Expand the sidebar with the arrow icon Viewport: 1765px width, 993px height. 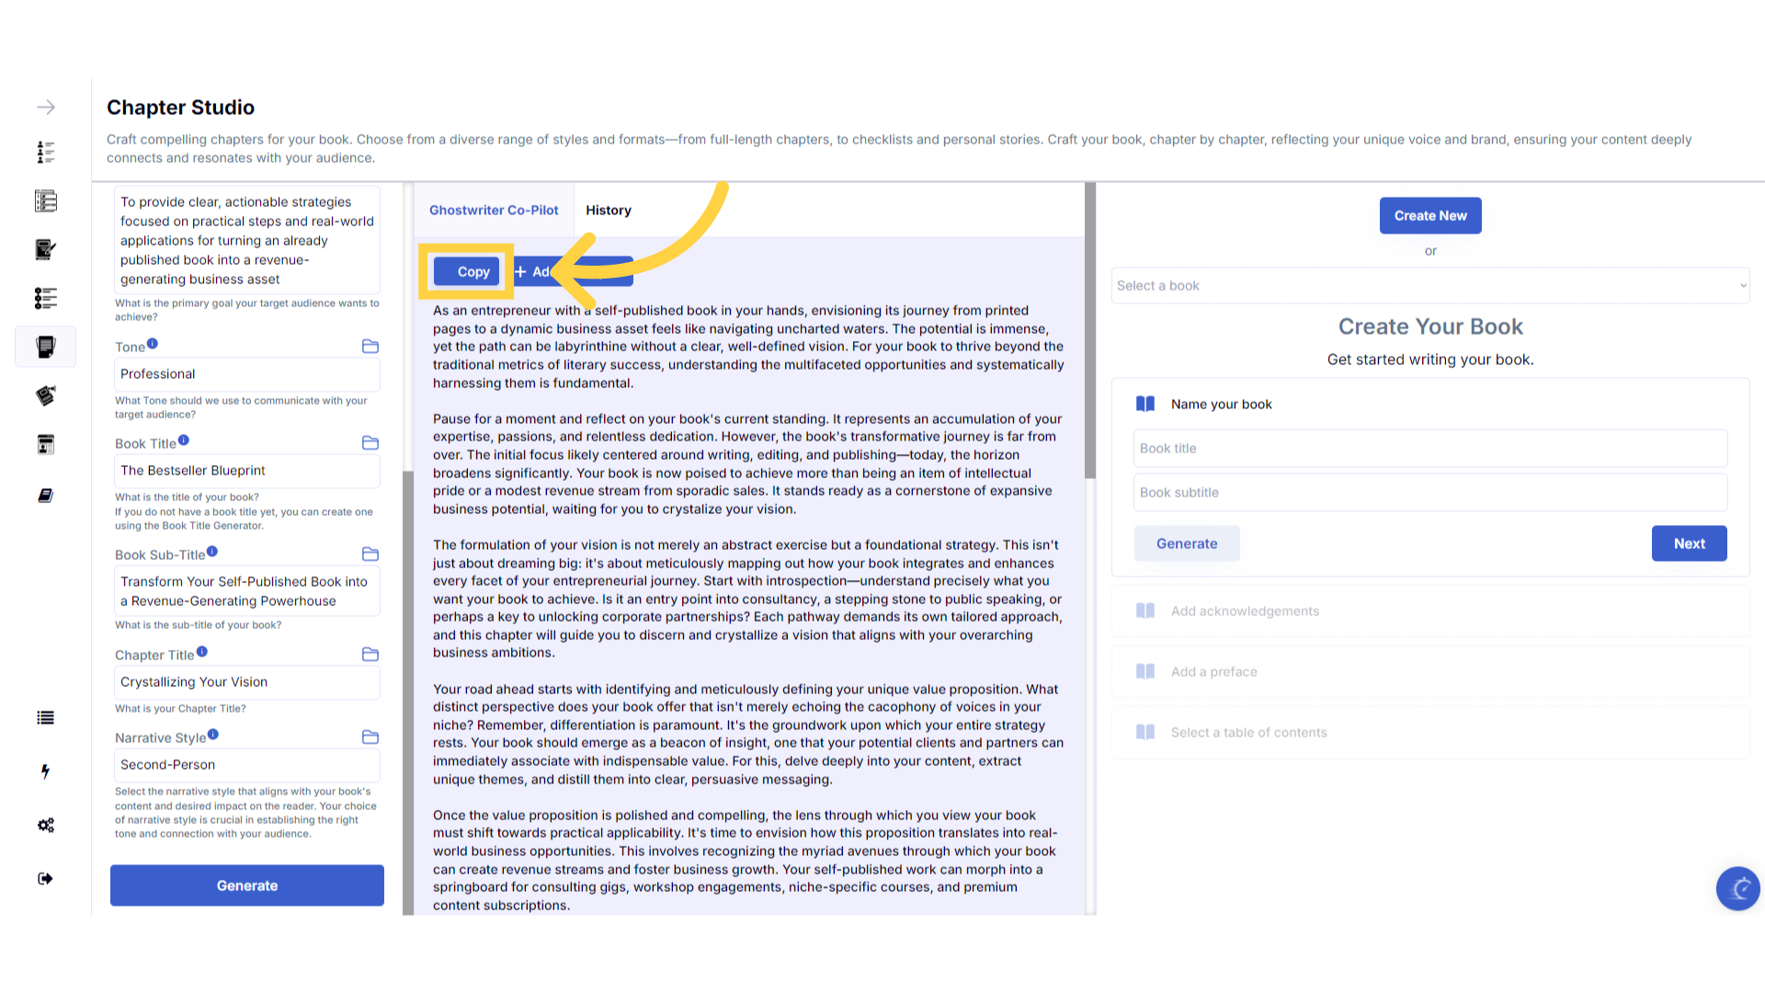click(x=45, y=108)
